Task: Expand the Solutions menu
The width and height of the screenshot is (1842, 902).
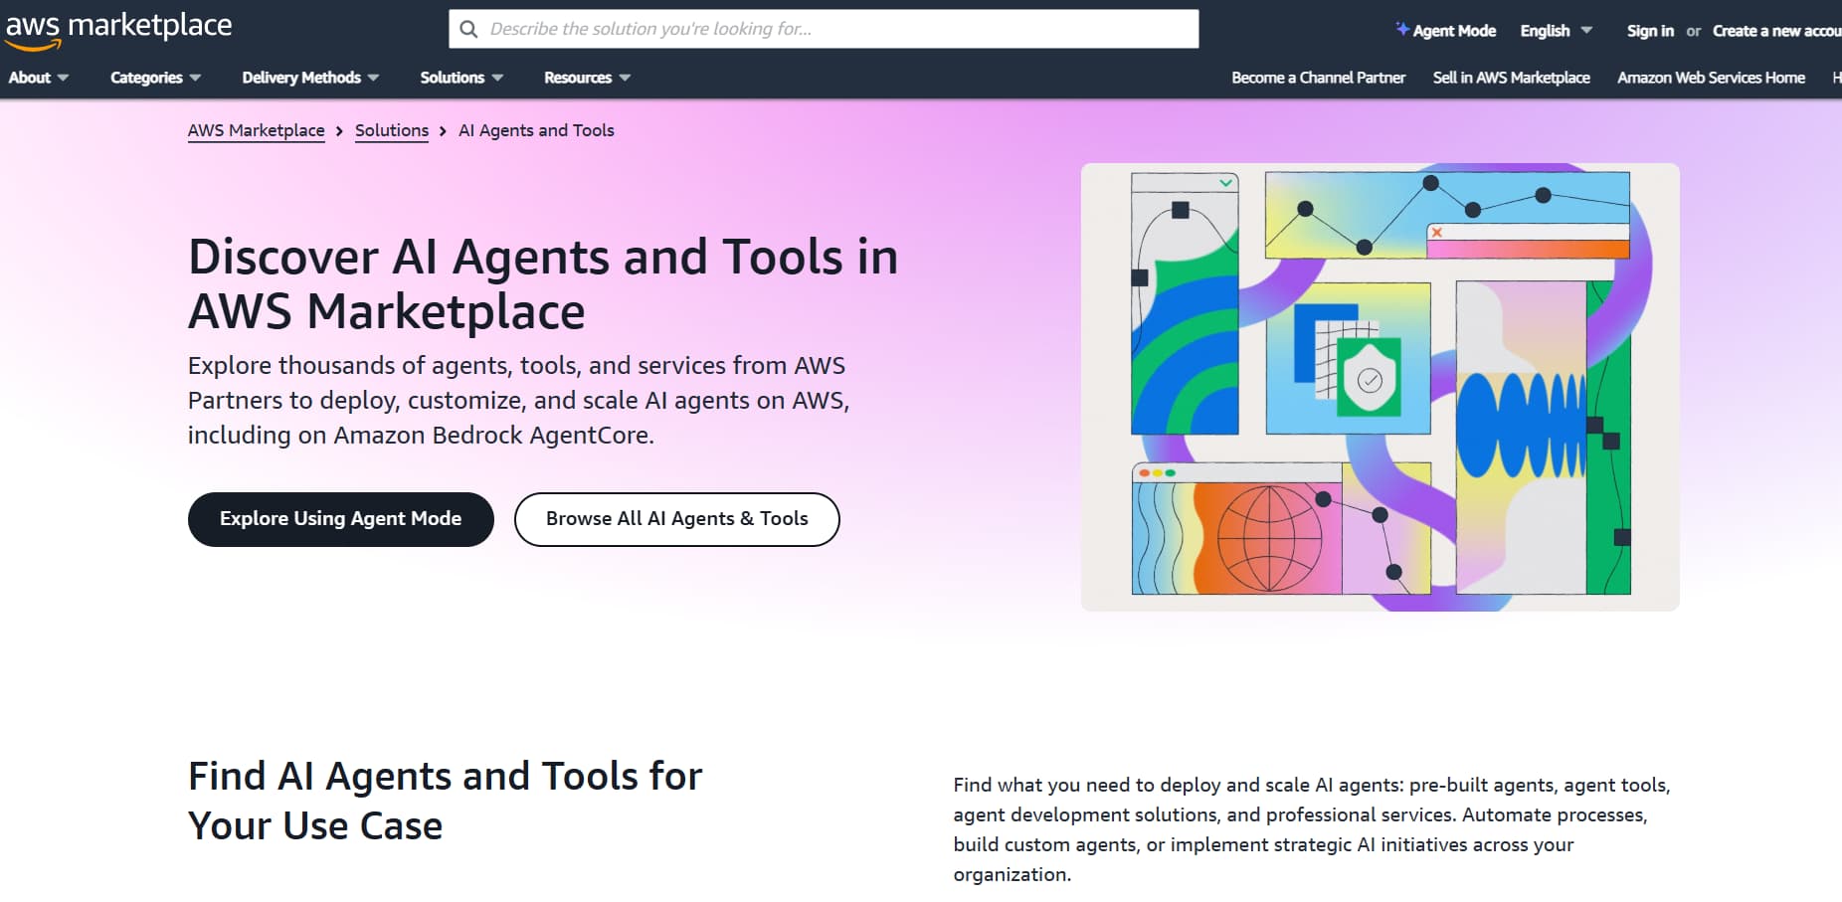Action: point(461,78)
